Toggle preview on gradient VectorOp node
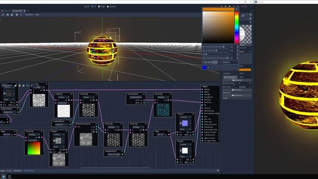This screenshot has width=318, height=179. pos(39,137)
